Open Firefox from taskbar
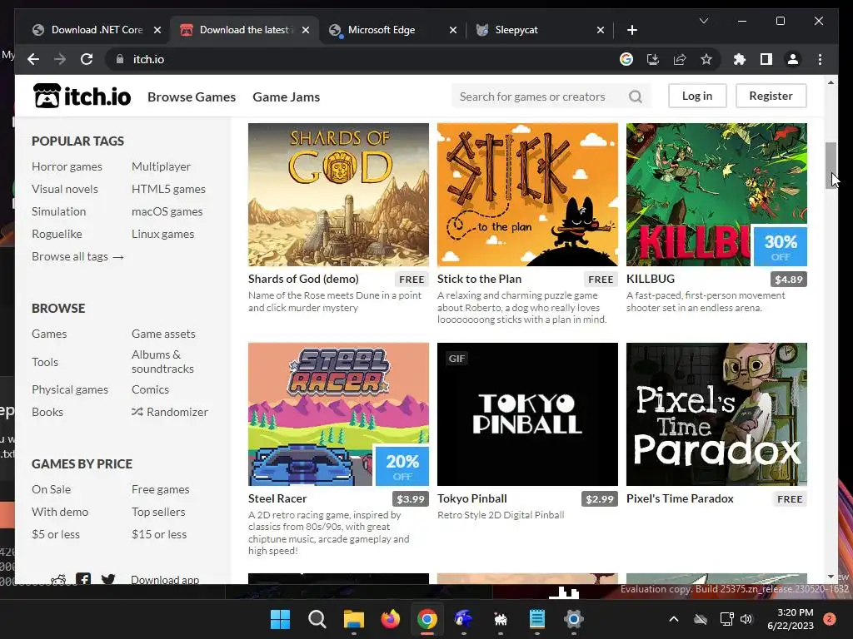Image resolution: width=853 pixels, height=639 pixels. click(x=390, y=619)
